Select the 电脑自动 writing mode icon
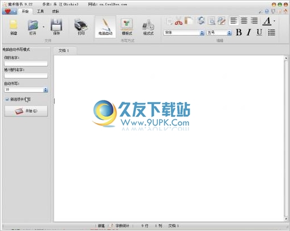The height and width of the screenshot is (231, 290). [x=106, y=25]
